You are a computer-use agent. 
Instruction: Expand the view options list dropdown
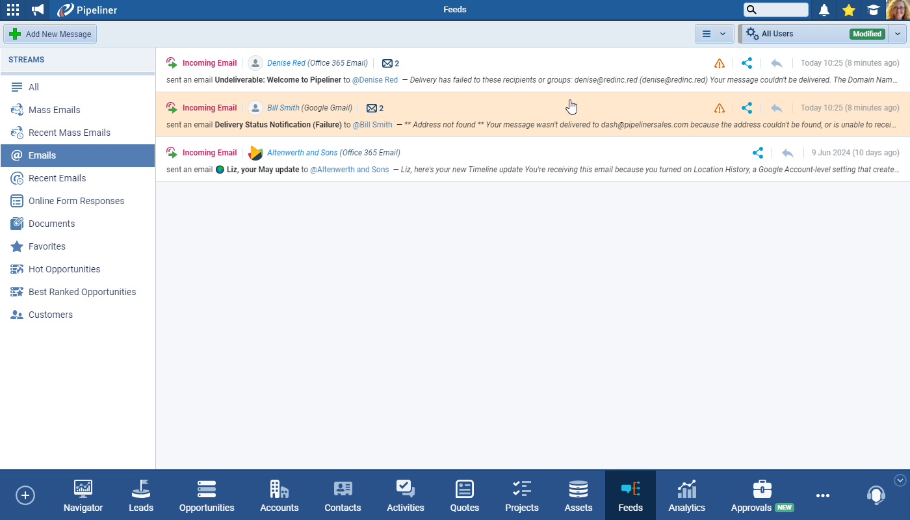(x=714, y=34)
